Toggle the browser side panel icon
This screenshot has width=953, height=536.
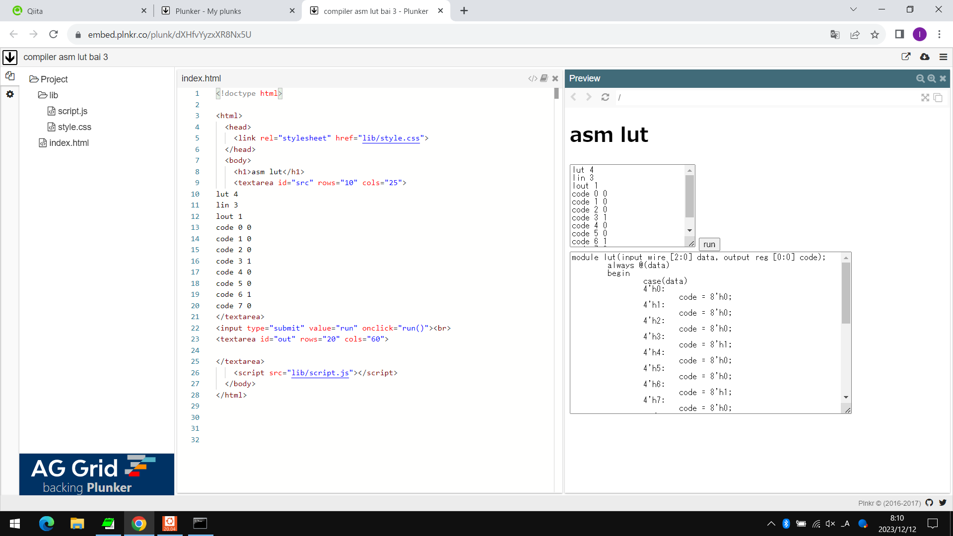pyautogui.click(x=899, y=34)
